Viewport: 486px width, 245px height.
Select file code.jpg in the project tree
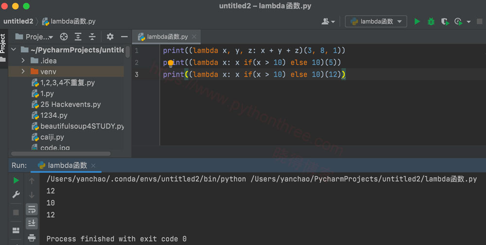point(51,147)
